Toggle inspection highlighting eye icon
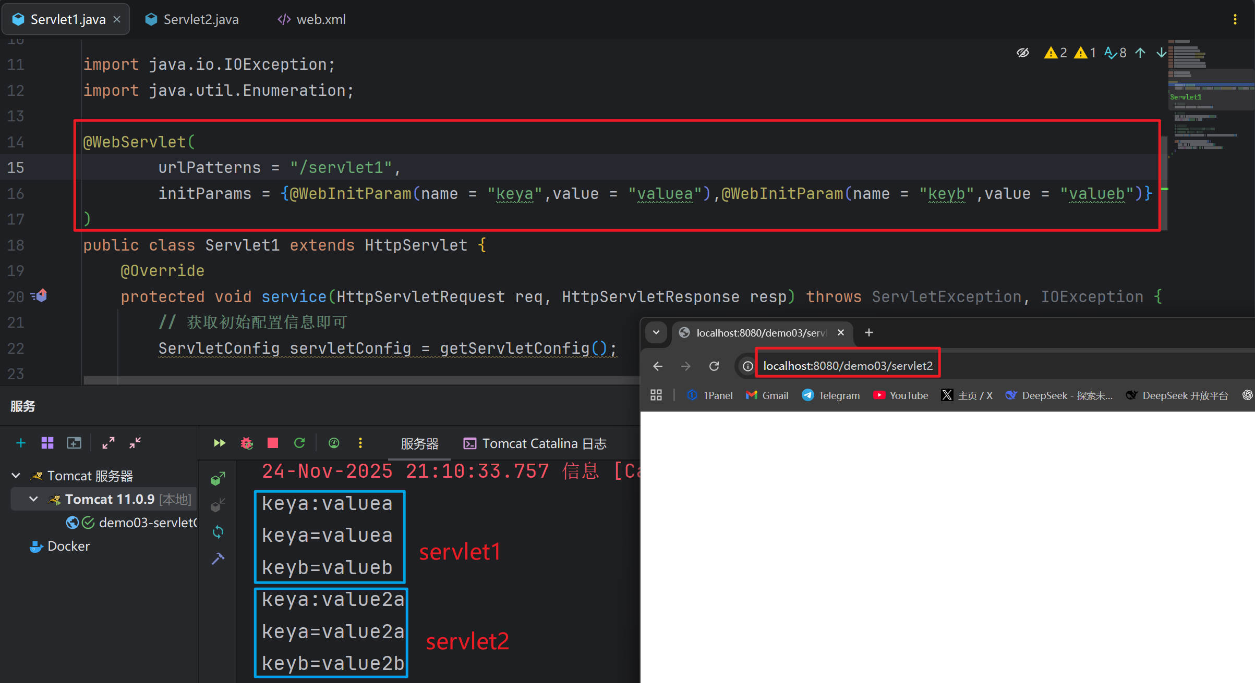 1022,53
